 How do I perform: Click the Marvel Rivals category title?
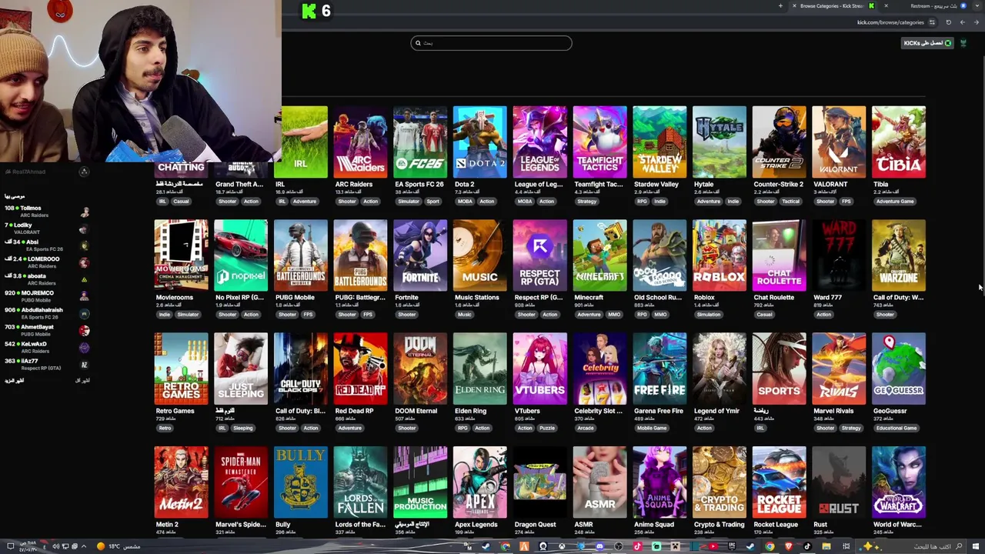[x=833, y=411]
